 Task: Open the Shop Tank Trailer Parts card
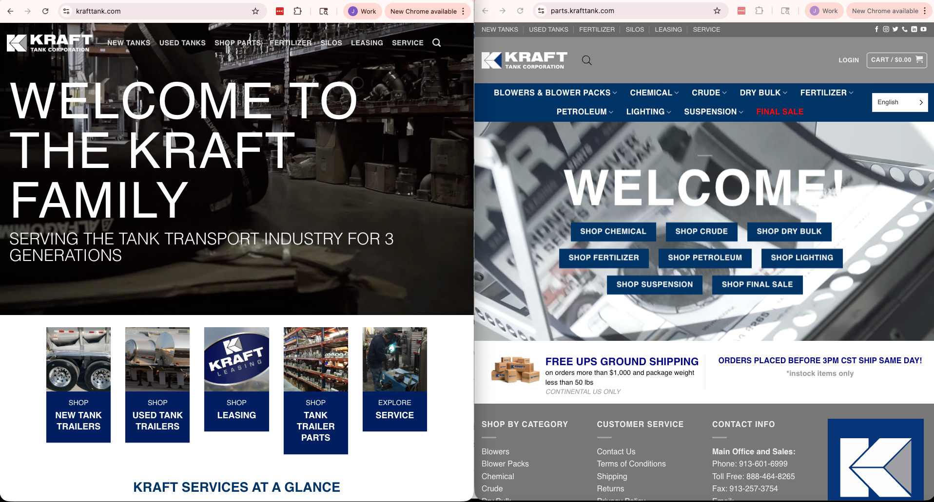pyautogui.click(x=316, y=390)
